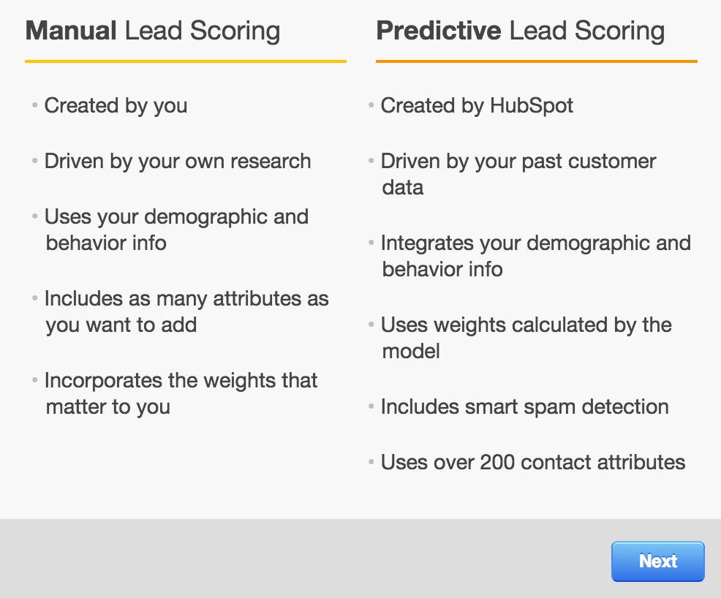Click the yellow underline beneath Manual heading
Screen dimensions: 721x598
tap(185, 61)
